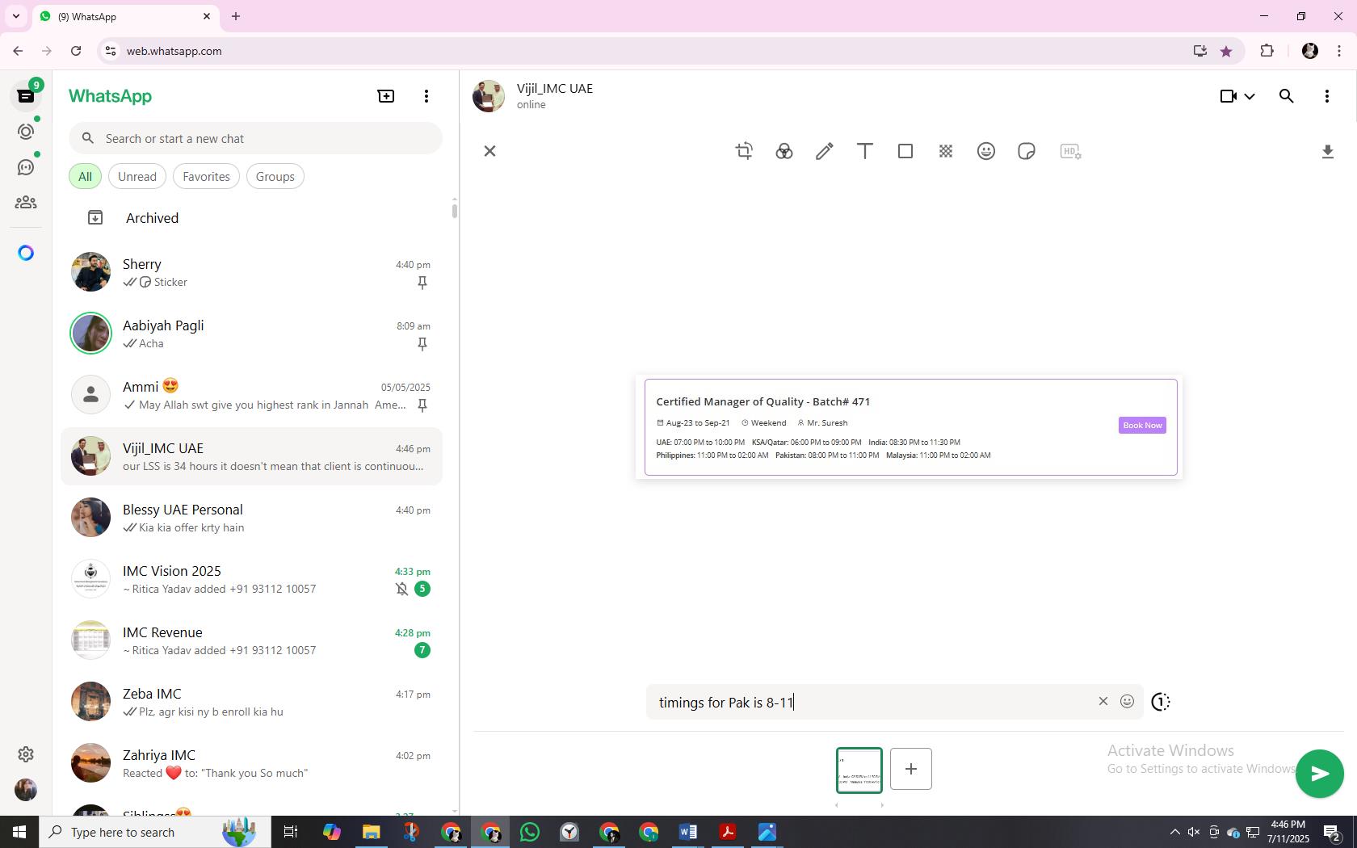Download the image being edited
The width and height of the screenshot is (1357, 848).
tap(1327, 152)
